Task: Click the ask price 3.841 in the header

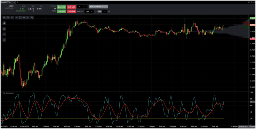Action: point(39,9)
